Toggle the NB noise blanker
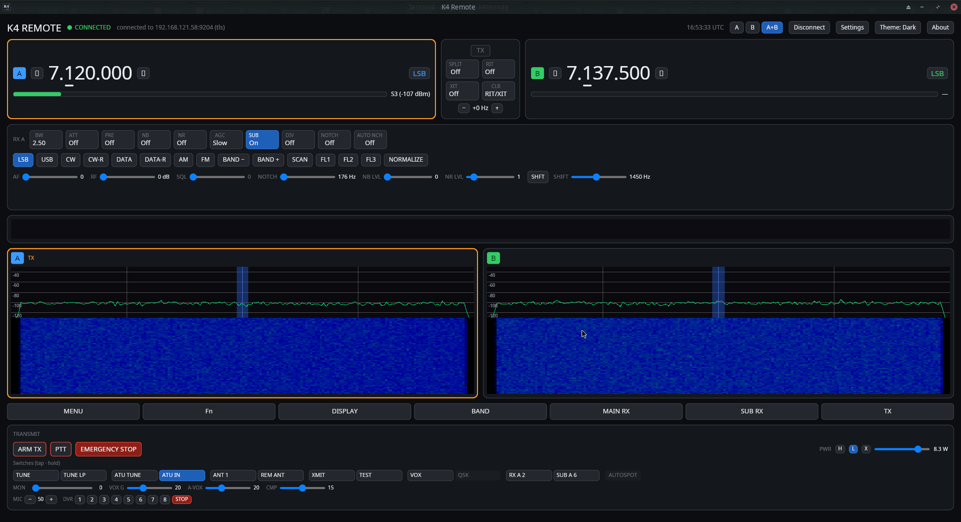The image size is (961, 522). 154,140
